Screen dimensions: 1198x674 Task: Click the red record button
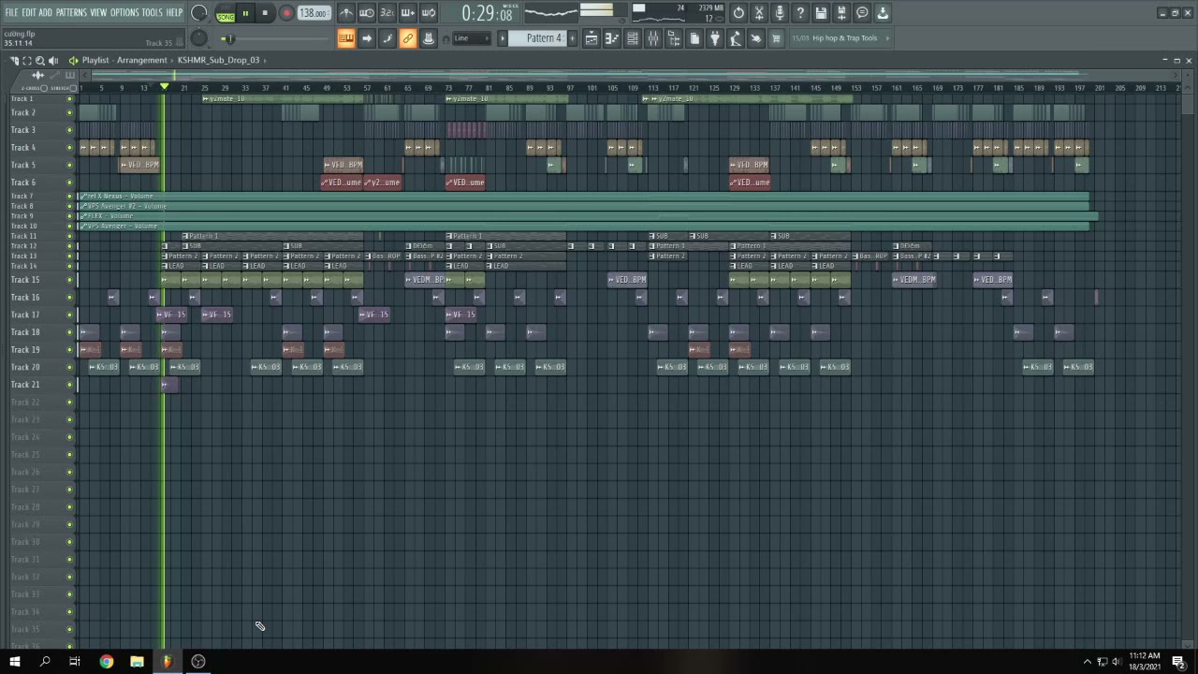point(286,13)
